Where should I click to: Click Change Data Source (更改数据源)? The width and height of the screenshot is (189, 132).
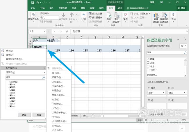pos(116,18)
